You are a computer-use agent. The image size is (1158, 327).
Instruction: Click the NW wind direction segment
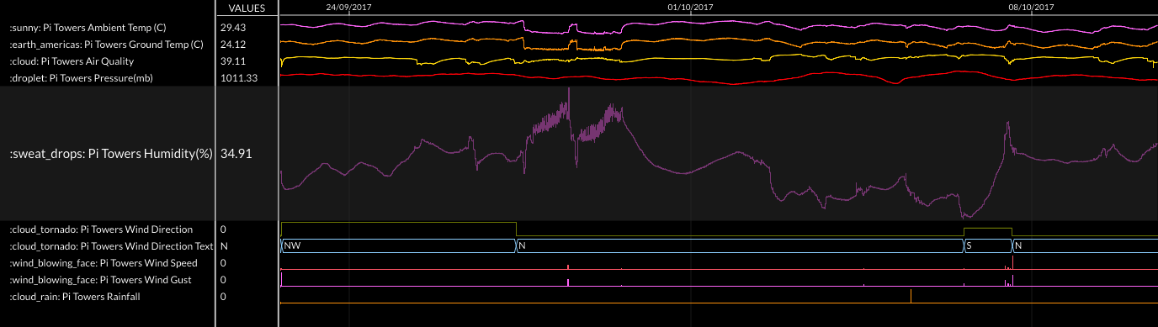point(397,246)
